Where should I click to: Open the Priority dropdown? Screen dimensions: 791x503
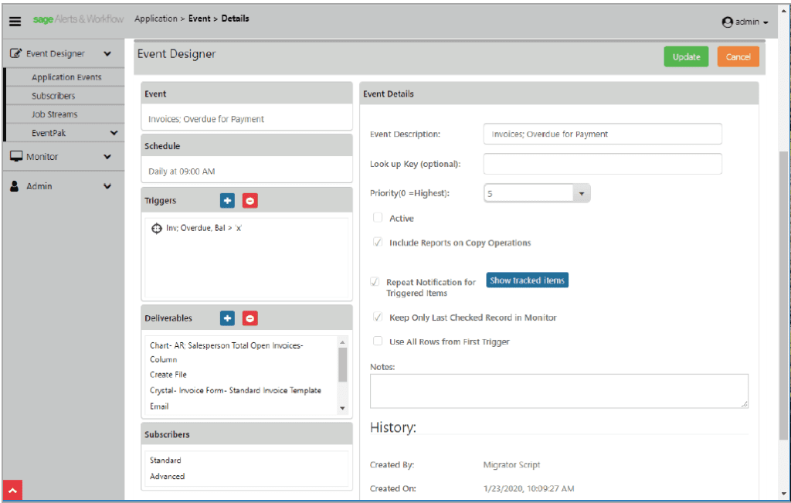pyautogui.click(x=582, y=192)
